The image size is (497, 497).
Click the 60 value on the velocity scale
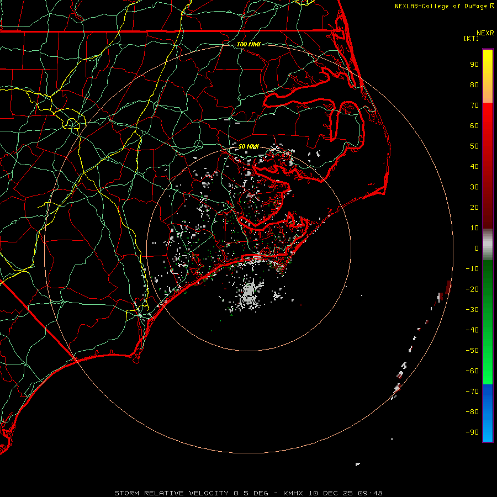click(x=474, y=125)
